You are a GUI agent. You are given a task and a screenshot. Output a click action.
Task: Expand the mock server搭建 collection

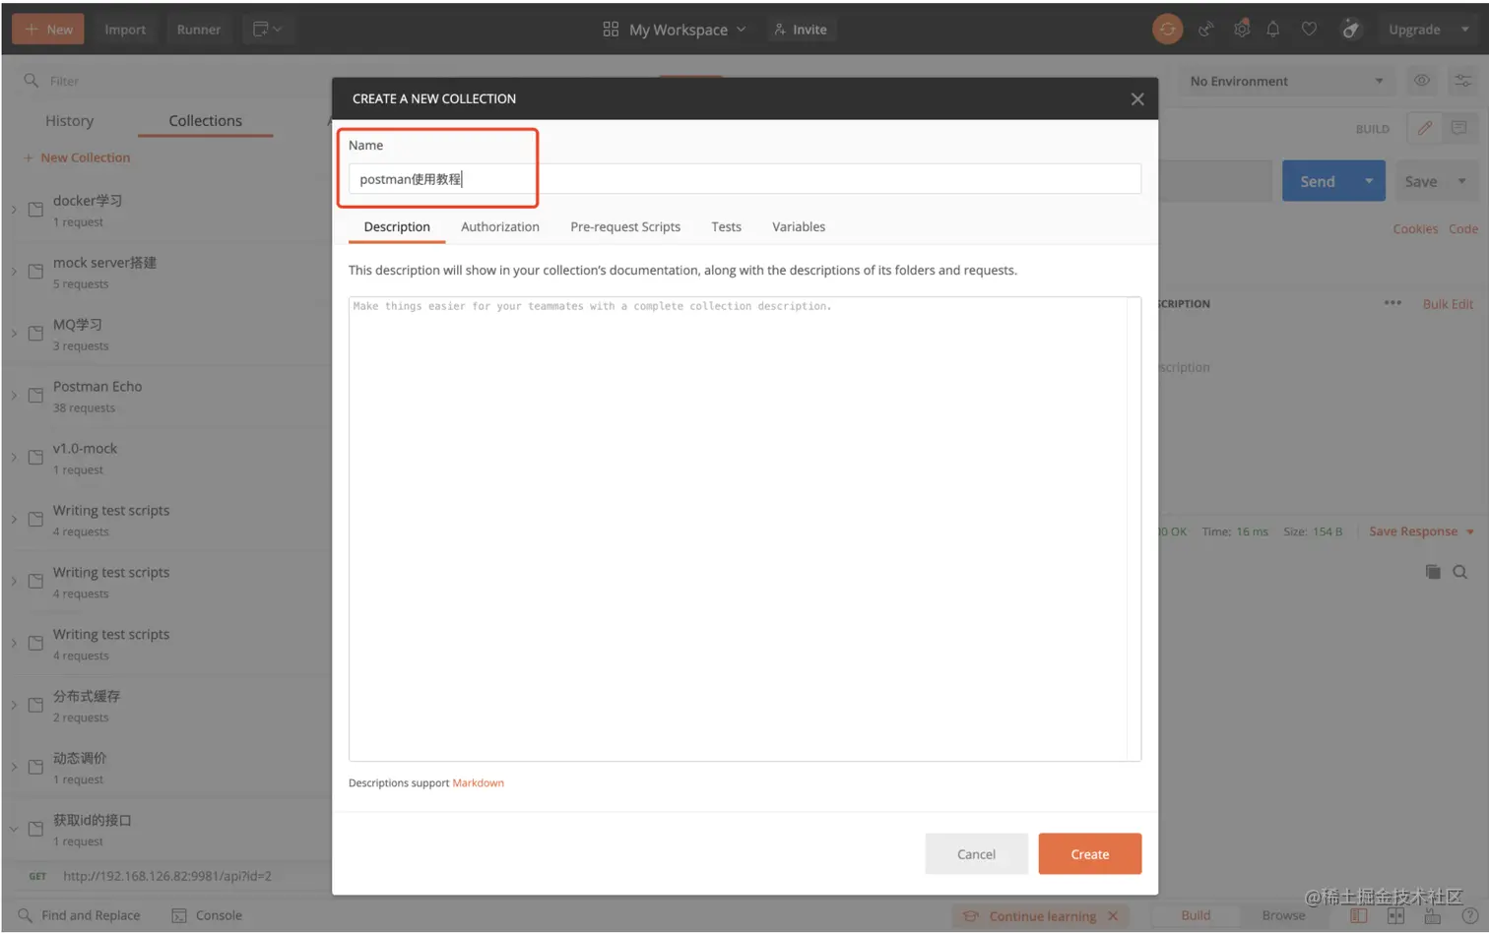[x=14, y=272]
